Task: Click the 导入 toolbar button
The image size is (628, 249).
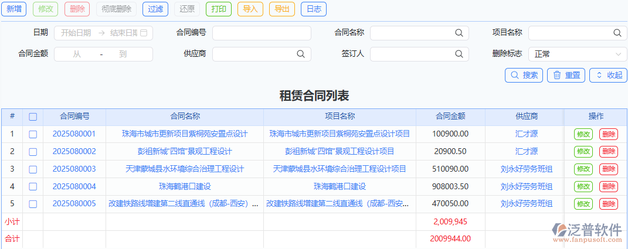Action: (x=250, y=9)
